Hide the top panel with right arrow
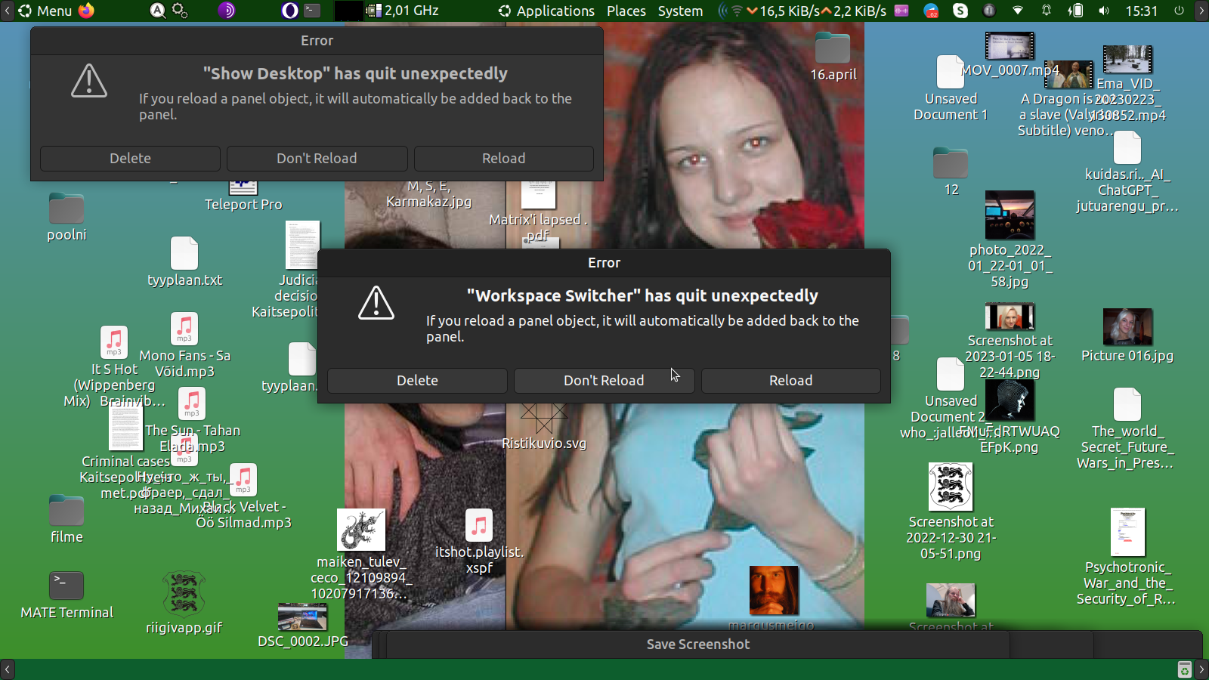The height and width of the screenshot is (680, 1209). click(1201, 11)
